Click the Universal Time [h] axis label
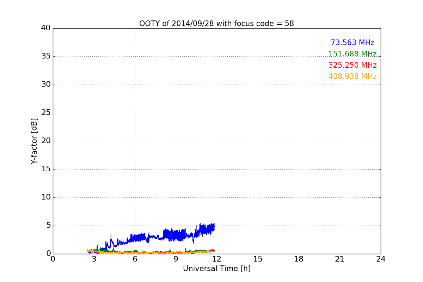The height and width of the screenshot is (282, 423). click(x=216, y=269)
